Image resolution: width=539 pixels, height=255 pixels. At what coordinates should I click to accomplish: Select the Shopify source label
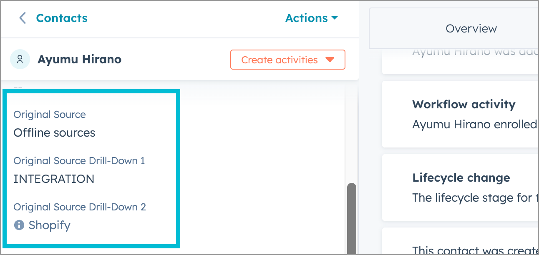49,225
